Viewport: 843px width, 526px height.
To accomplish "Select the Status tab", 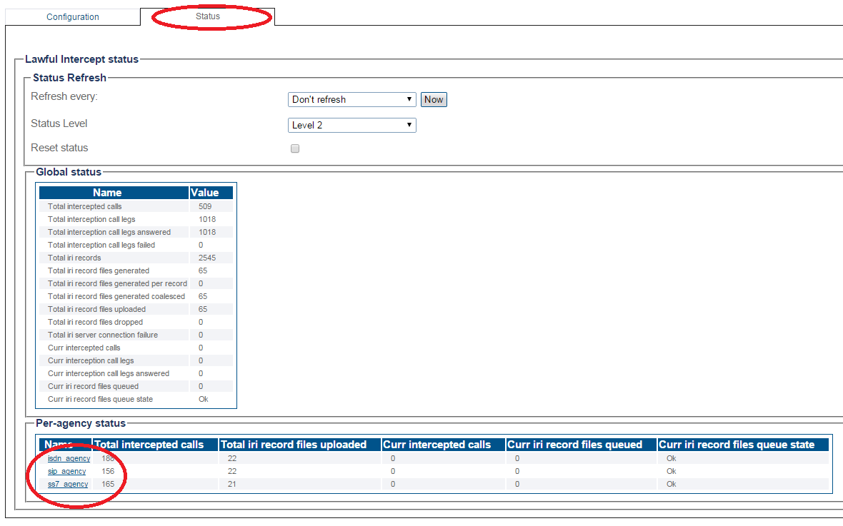I will click(208, 16).
